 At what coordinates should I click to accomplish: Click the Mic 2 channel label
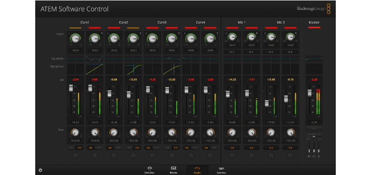tap(281, 23)
